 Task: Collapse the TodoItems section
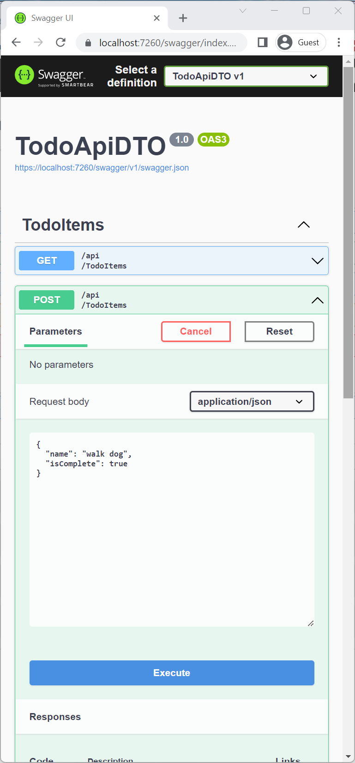click(x=303, y=225)
